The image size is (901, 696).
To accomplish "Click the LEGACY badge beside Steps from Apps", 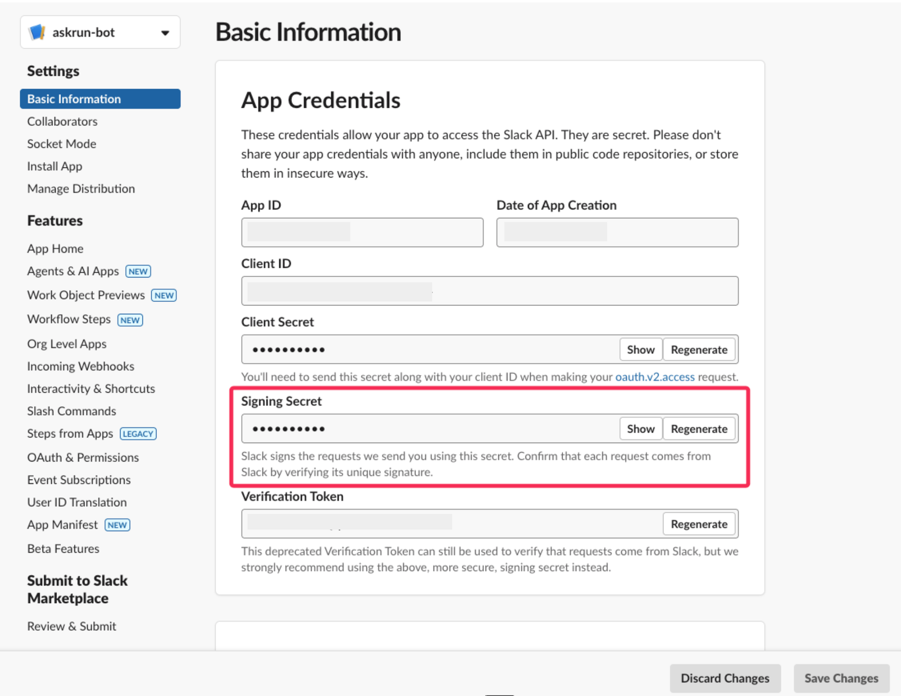I will [x=138, y=434].
